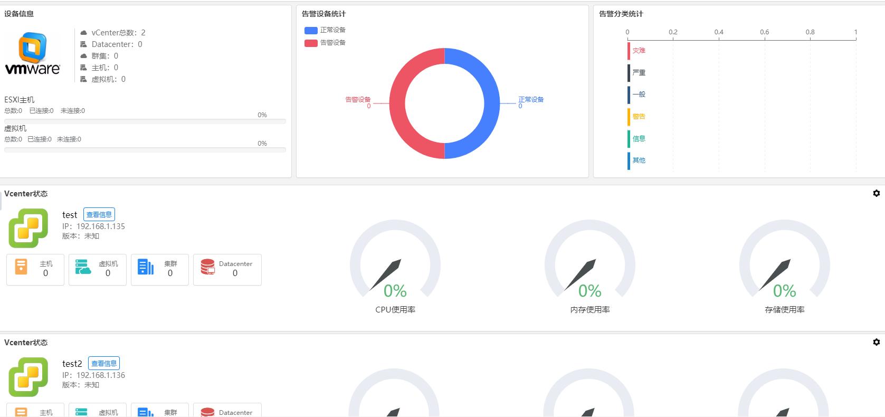The image size is (885, 417).
Task: Click the orange 主机 icon in test card
Action: (x=21, y=267)
